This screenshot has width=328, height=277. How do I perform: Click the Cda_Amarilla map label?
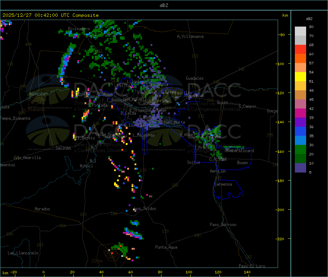27,158
